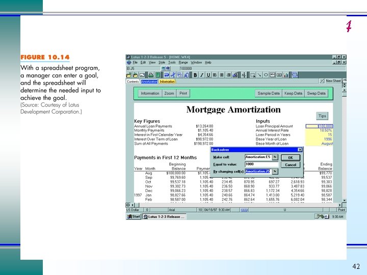Screen dimensions: 367x275
Task: Click the Sum range toolbar icon
Action: tap(244, 75)
